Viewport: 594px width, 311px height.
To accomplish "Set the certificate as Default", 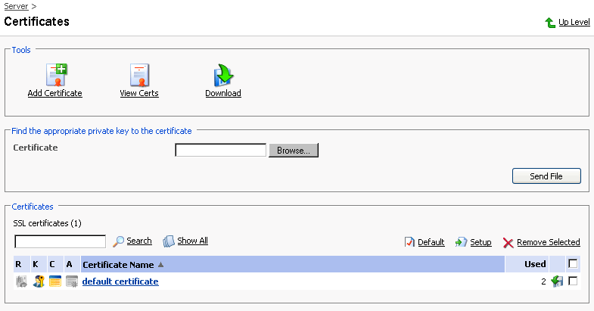I will 410,242.
